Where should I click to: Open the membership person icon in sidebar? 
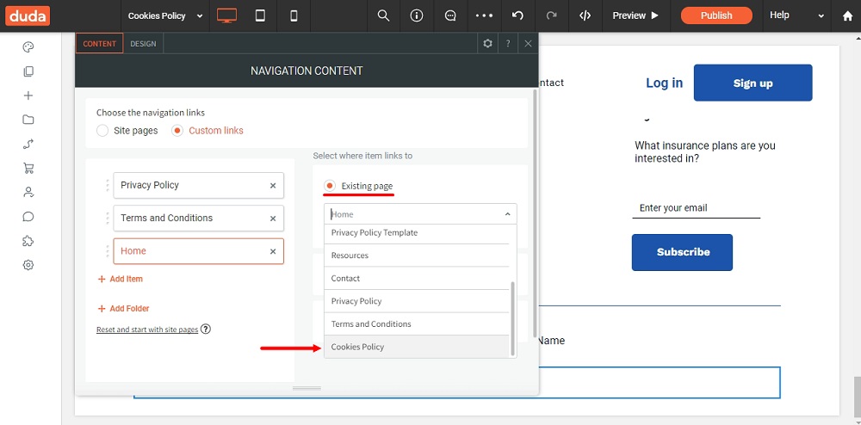pos(28,192)
